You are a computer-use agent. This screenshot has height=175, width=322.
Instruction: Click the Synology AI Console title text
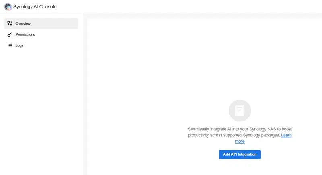[35, 7]
